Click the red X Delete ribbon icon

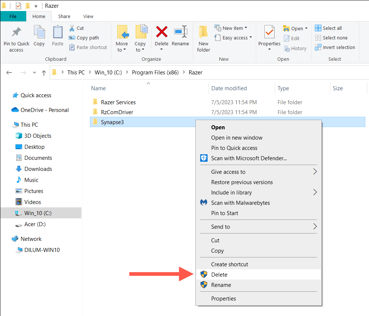tap(161, 32)
